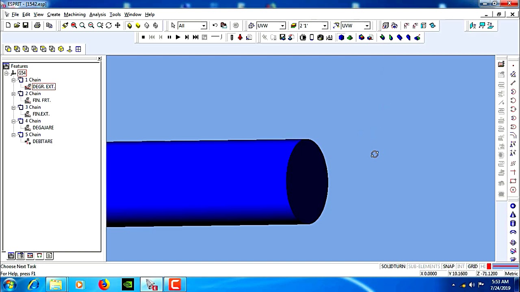520x292 pixels.
Task: Click the Zoom Out magnifier icon
Action: pyautogui.click(x=91, y=26)
